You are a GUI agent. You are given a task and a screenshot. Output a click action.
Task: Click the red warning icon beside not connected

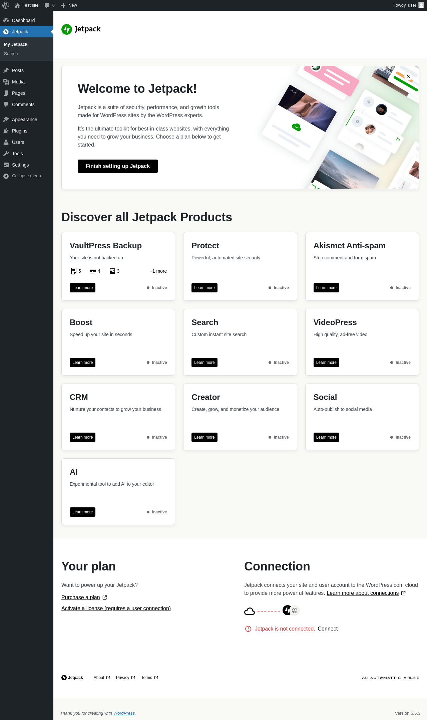coord(248,629)
